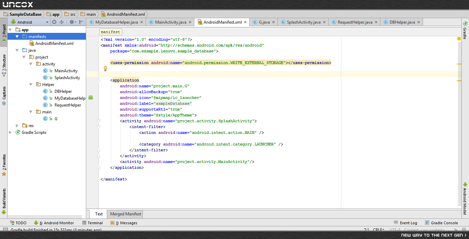Open the Terminal tool window
Viewport: 469px width, 239px height.
click(92, 223)
